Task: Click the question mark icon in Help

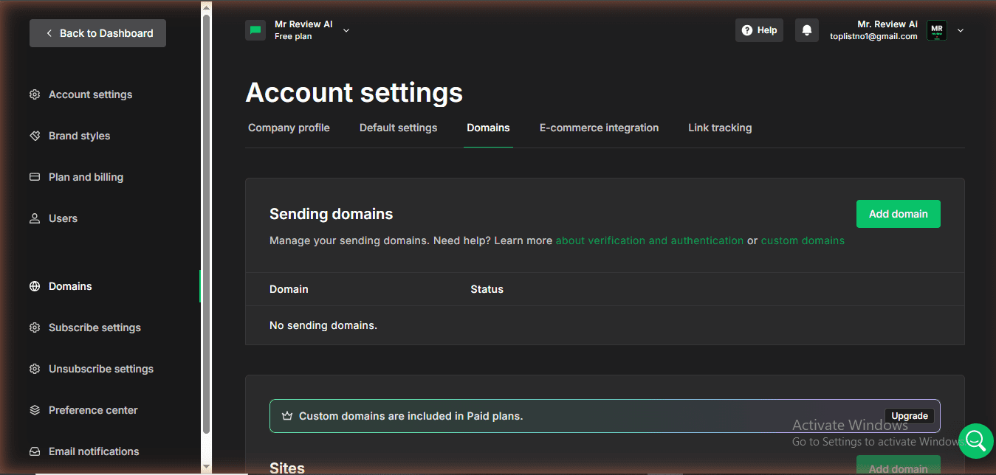Action: [747, 30]
